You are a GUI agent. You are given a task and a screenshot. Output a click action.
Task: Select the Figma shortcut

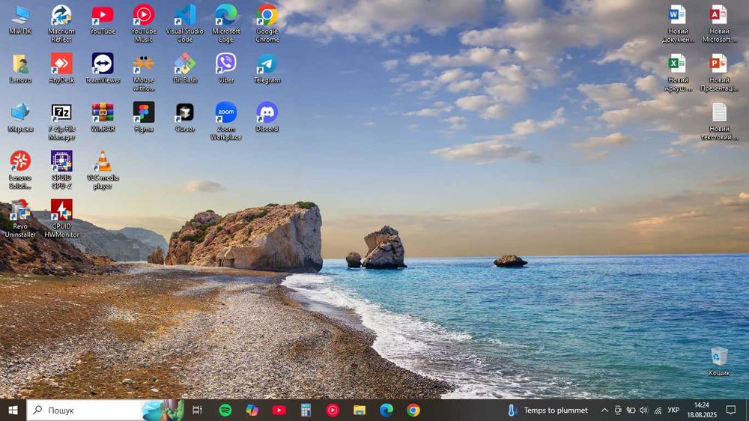point(144,118)
